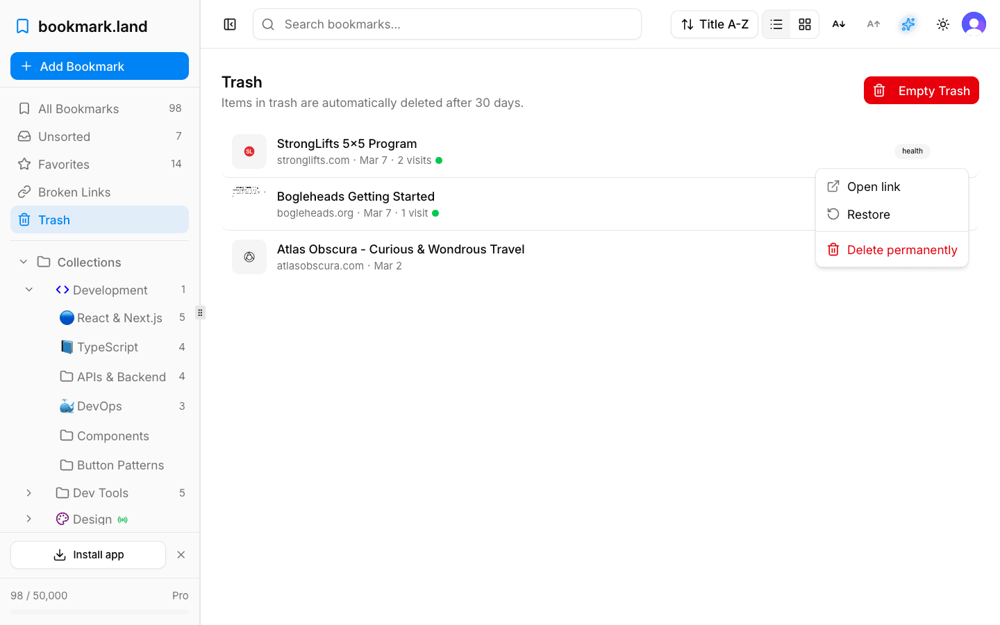1000x625 pixels.
Task: Open Bogleheads Getting Started bookmark
Action: [x=356, y=196]
